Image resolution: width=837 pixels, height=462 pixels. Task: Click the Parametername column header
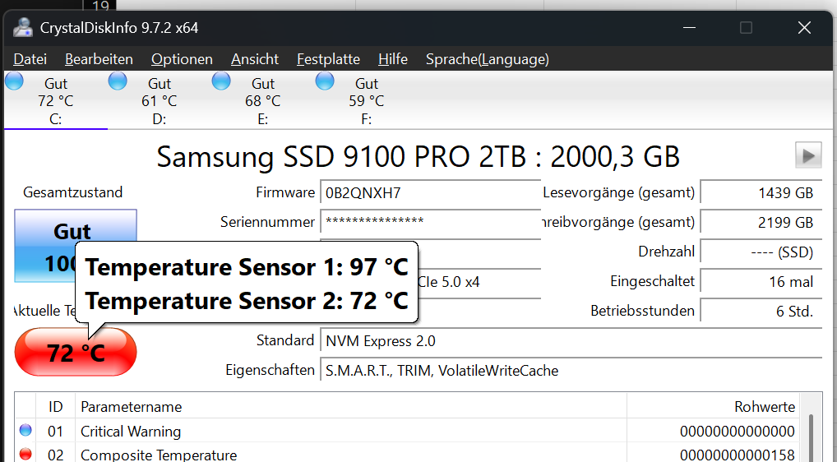351,407
